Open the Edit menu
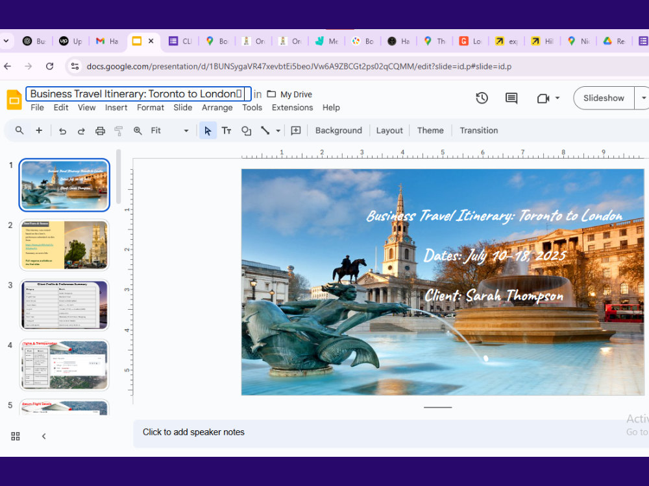Screen dimensions: 649x486 pyautogui.click(x=61, y=108)
